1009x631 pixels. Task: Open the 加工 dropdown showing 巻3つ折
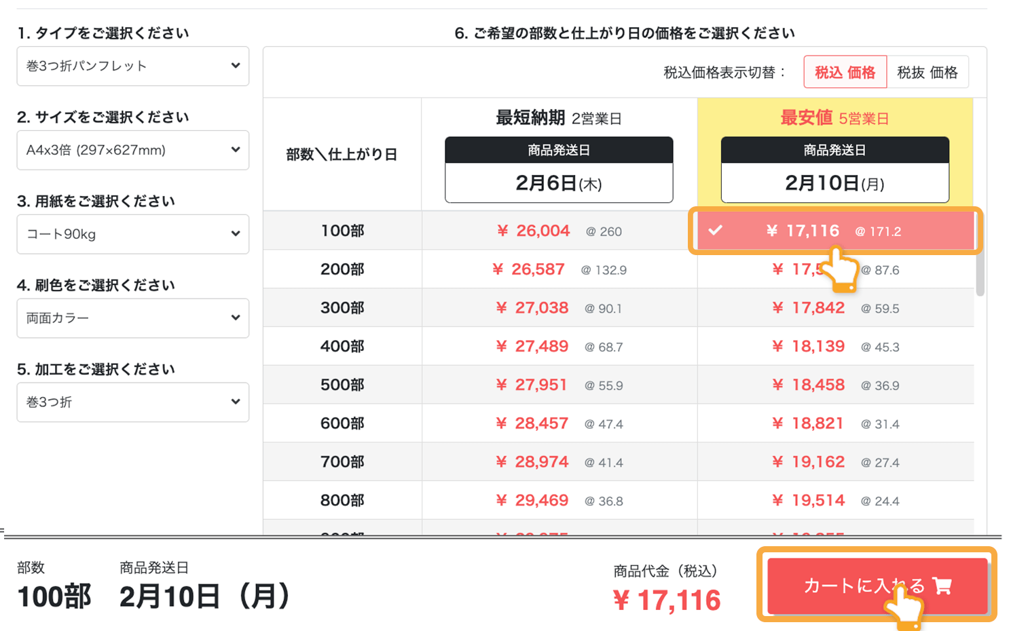tap(132, 402)
